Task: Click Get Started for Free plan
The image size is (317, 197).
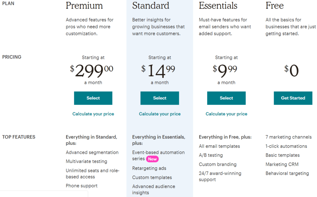Action: pyautogui.click(x=293, y=98)
